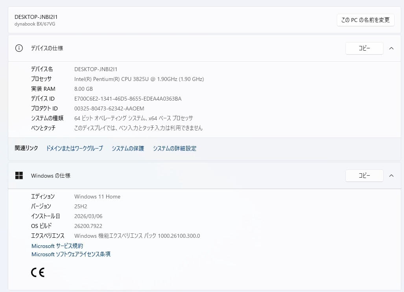The height and width of the screenshot is (292, 404).
Task: Click the システムの種類 label
Action: (47, 118)
